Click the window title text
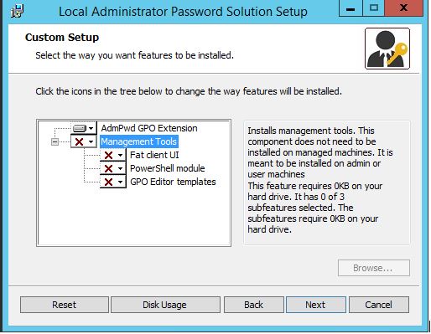Viewport: 431px width, 334px height. point(183,12)
